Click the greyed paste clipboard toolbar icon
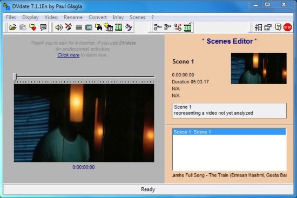Image resolution: width=297 pixels, height=198 pixels. (23, 27)
